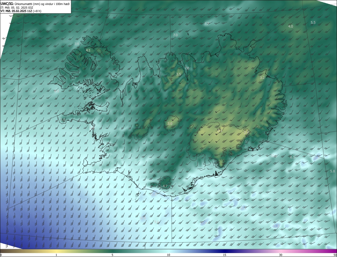Click the dark blue colour scale segment near 15
337x257 pixels.
coord(225,251)
